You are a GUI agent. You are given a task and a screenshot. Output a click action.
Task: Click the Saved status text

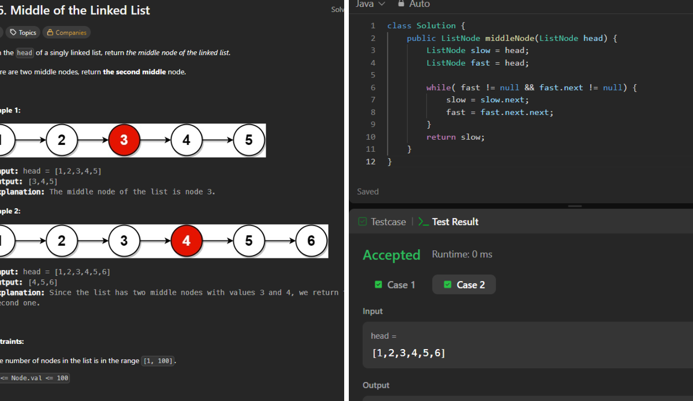(x=368, y=192)
